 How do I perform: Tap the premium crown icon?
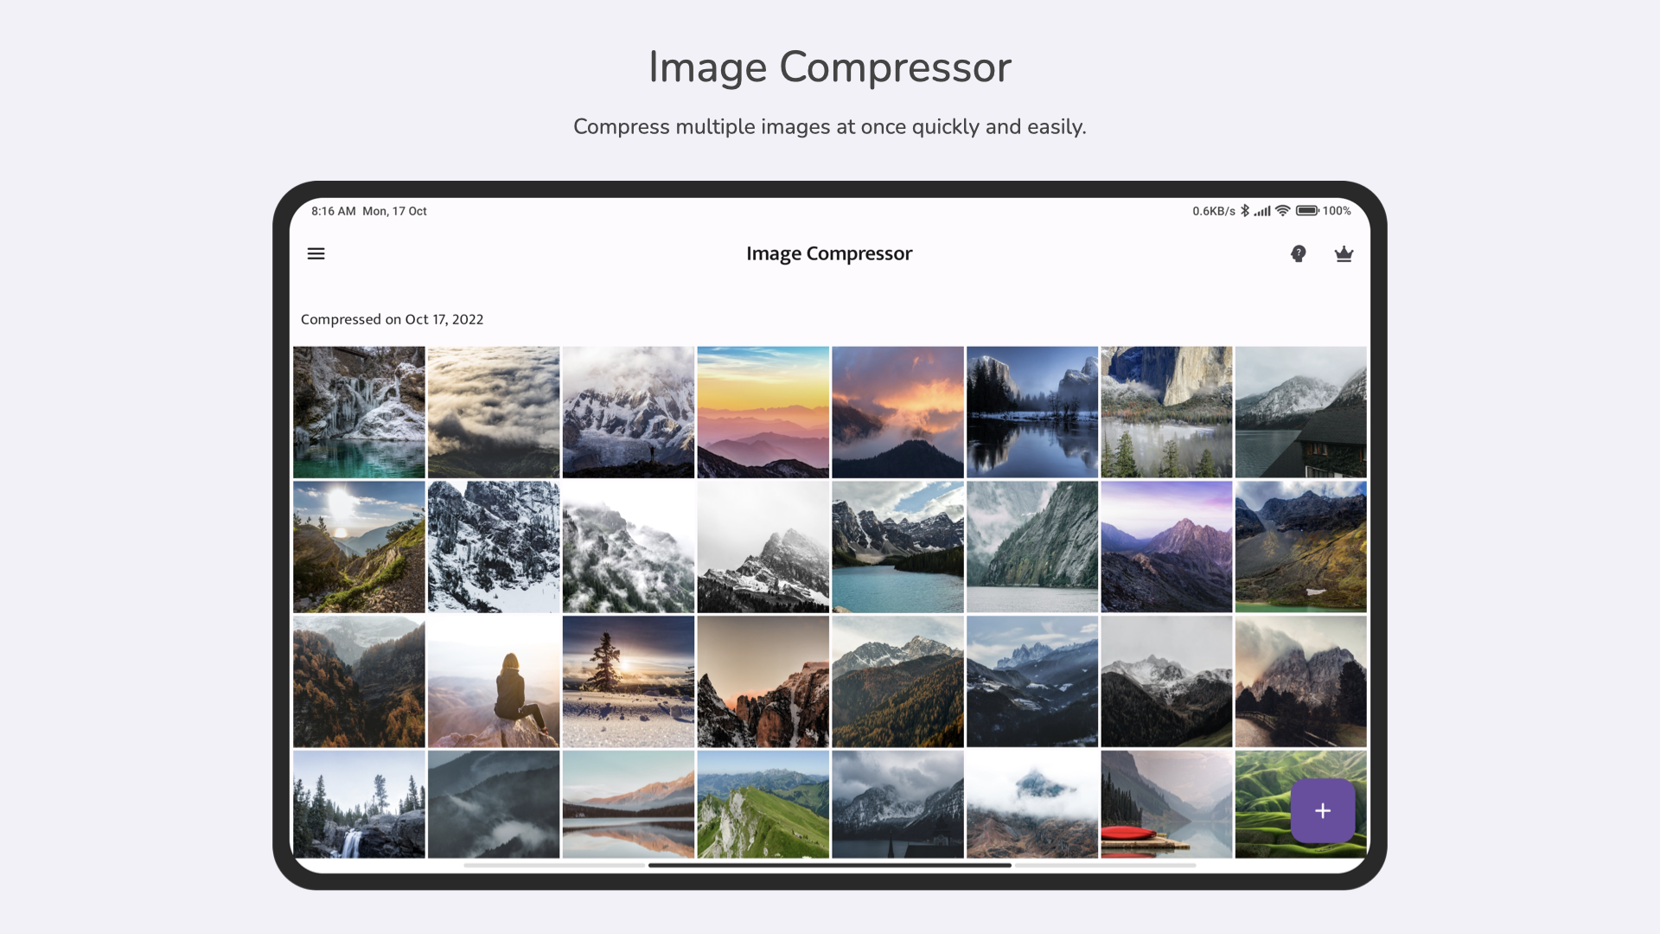[x=1344, y=253]
